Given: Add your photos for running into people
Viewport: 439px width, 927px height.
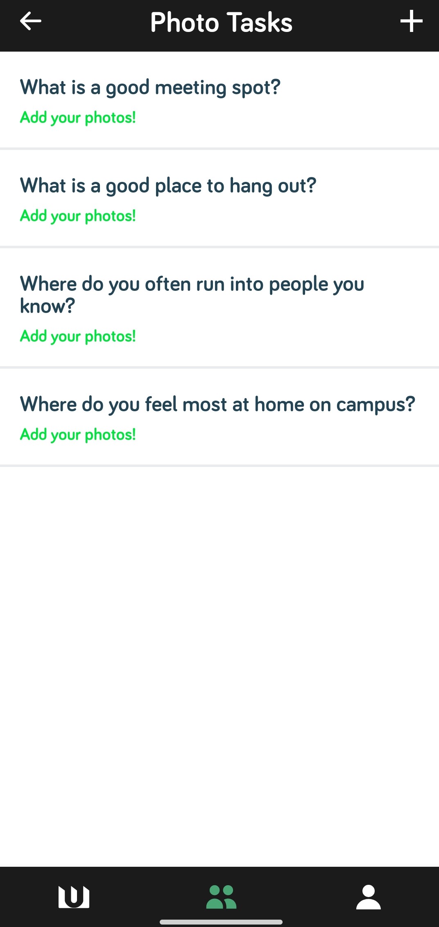Looking at the screenshot, I should (x=78, y=336).
